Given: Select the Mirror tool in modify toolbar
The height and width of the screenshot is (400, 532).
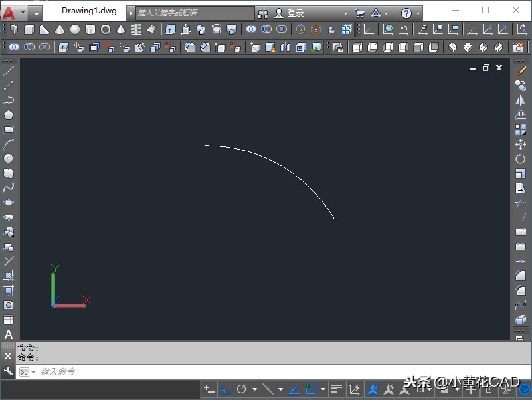Looking at the screenshot, I should click(521, 100).
